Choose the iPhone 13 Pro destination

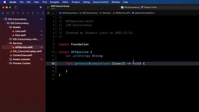[x=149, y=7]
